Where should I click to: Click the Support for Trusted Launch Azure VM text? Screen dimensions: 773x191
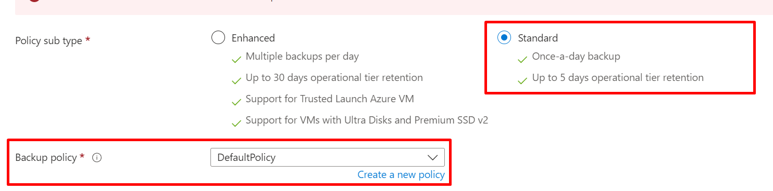tap(330, 99)
